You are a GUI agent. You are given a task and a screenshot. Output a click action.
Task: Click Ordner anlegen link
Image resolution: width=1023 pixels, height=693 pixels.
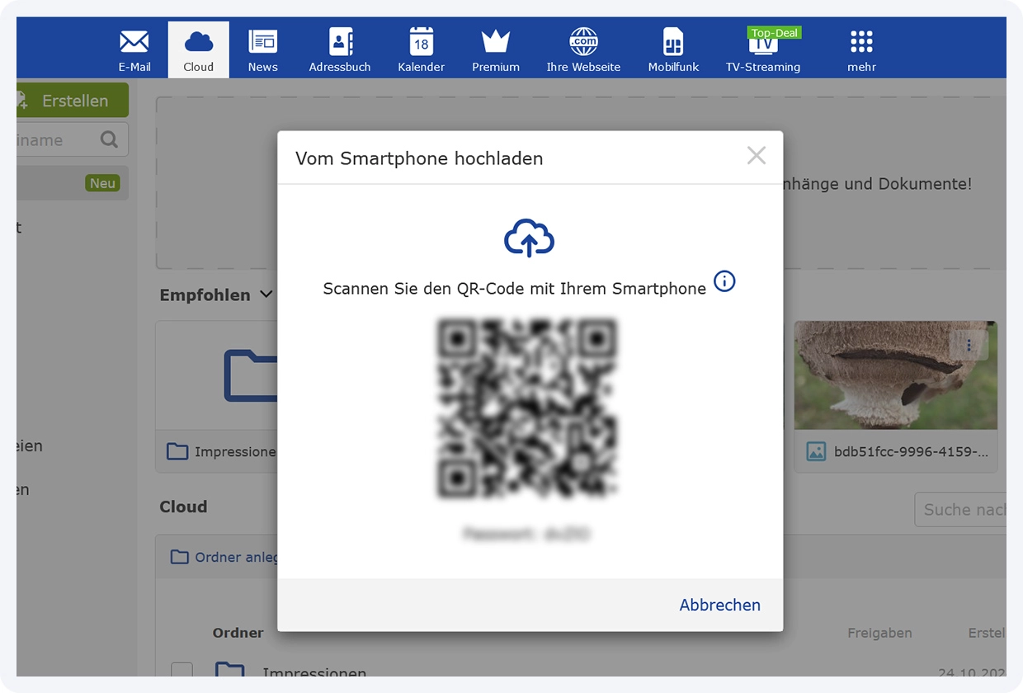pos(224,557)
